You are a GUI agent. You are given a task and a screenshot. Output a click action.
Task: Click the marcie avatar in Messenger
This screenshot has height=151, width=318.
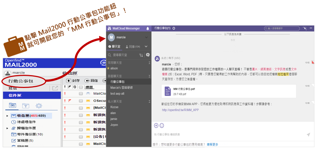pos(111,37)
